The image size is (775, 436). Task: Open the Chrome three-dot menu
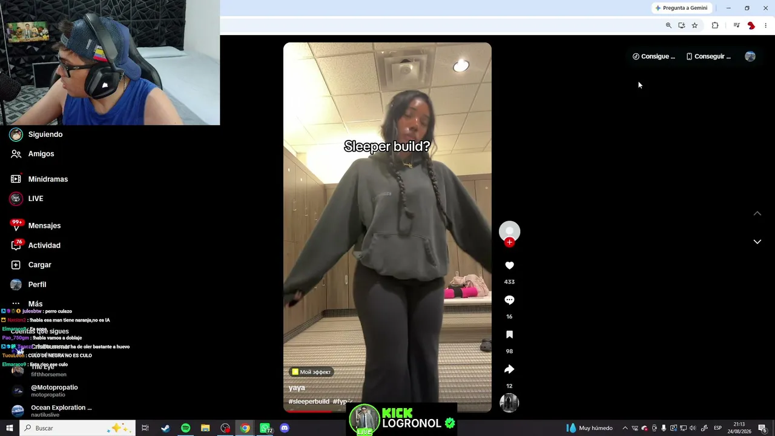tap(765, 25)
